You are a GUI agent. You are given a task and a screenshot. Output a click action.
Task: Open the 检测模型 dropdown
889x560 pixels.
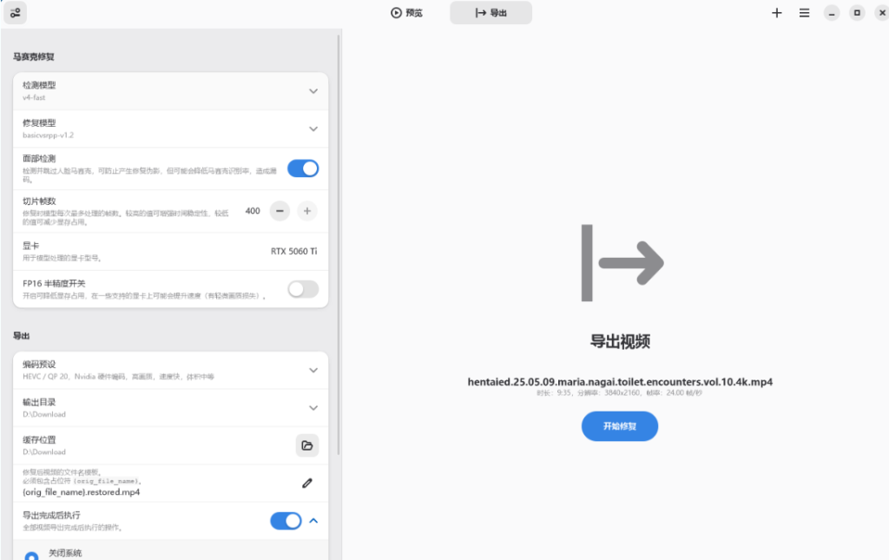pyautogui.click(x=313, y=89)
